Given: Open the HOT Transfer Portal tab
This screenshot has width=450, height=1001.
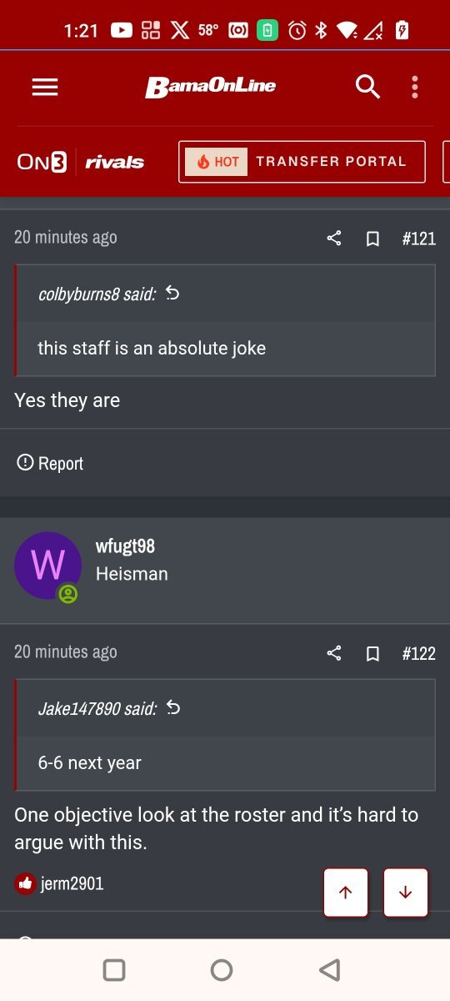Looking at the screenshot, I should click(x=302, y=161).
